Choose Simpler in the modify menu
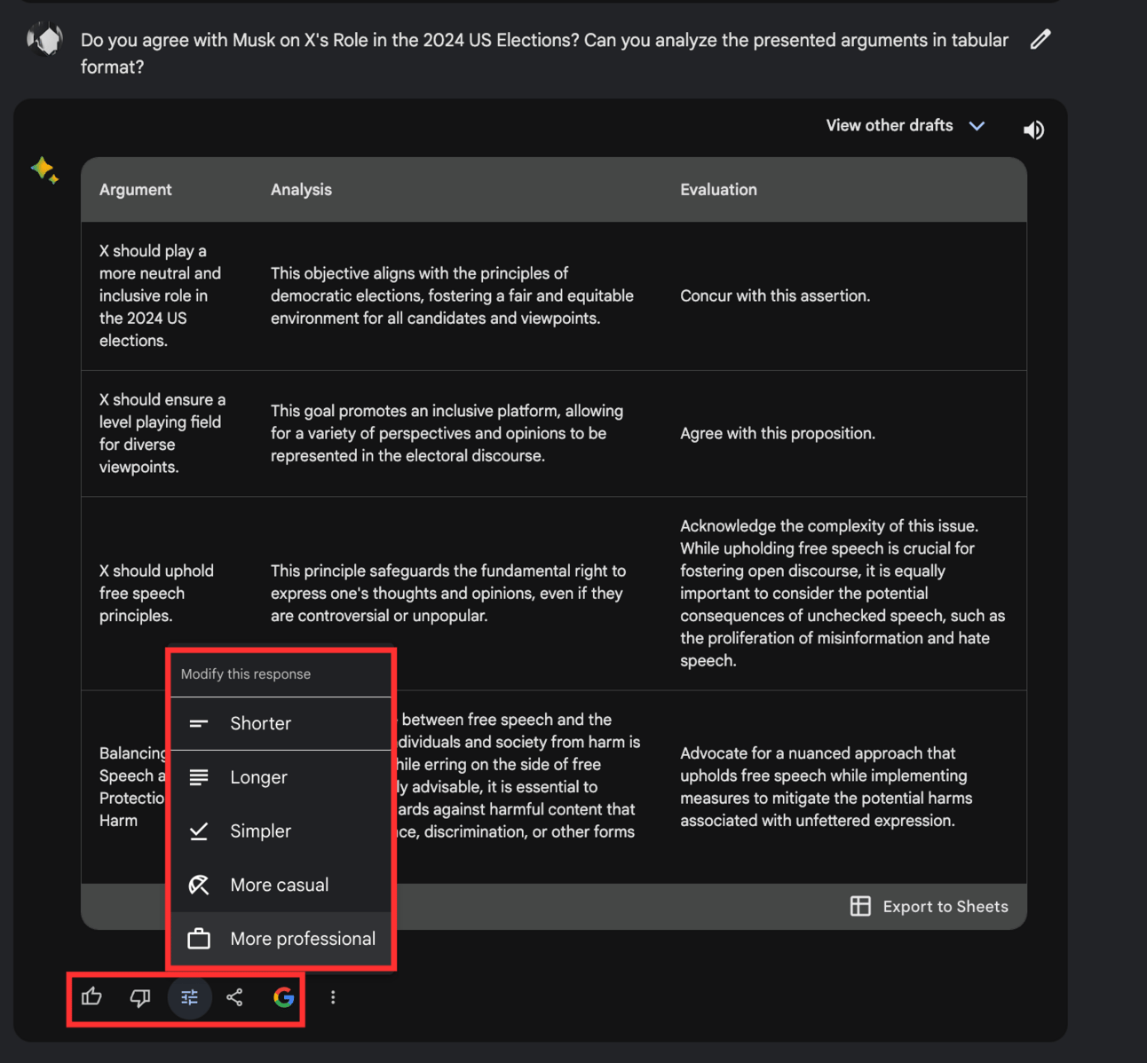 [x=281, y=831]
